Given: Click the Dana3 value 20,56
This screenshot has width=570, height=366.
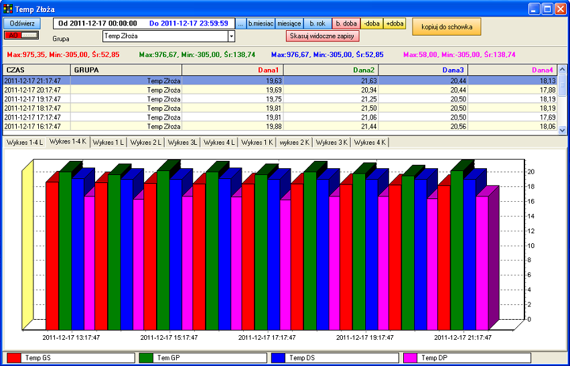Looking at the screenshot, I should click(x=457, y=126).
